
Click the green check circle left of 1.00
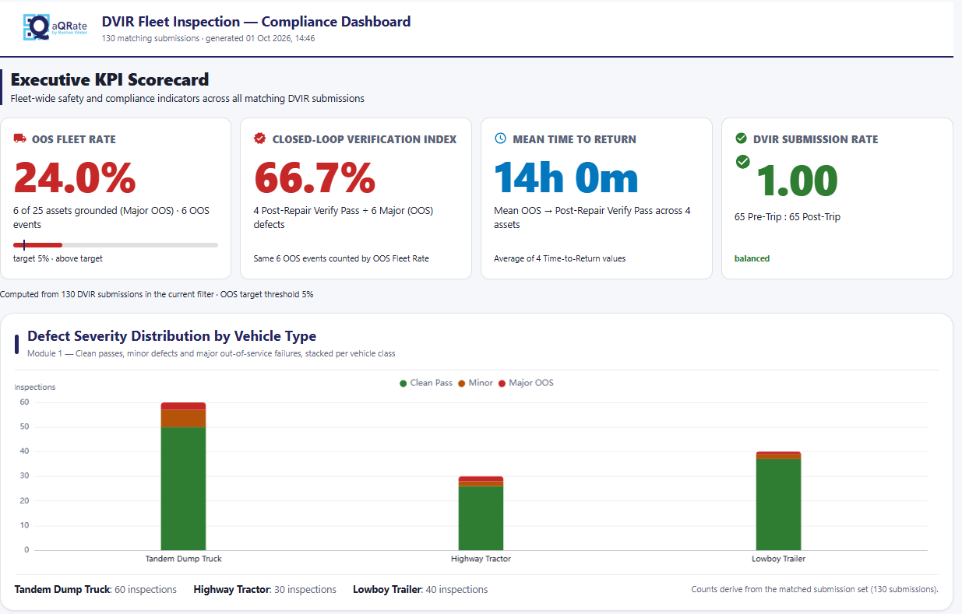pyautogui.click(x=742, y=161)
